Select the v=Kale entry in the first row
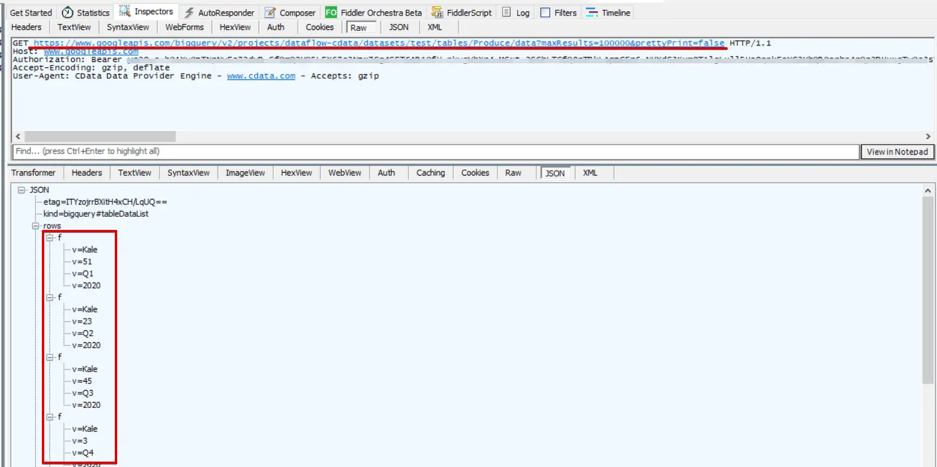 (84, 250)
